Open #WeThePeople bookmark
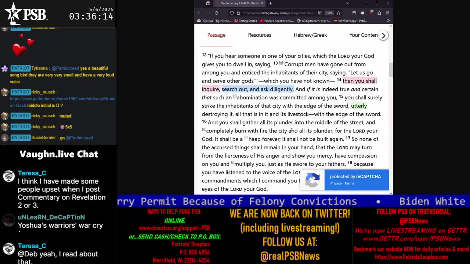This screenshot has width=470, height=264. [350, 21]
